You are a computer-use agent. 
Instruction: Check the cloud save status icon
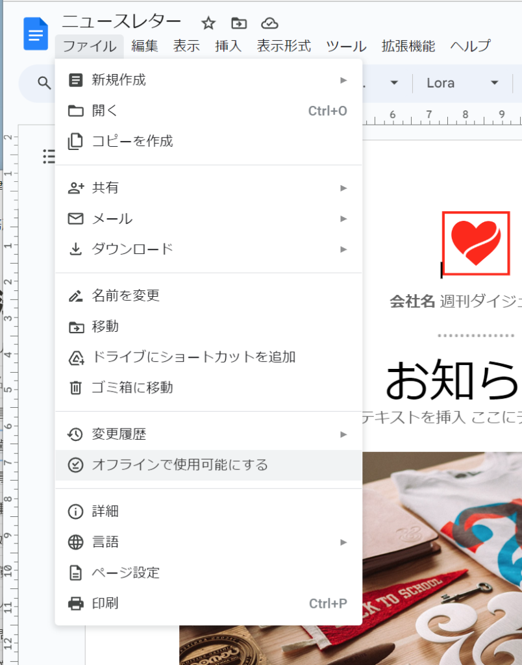(269, 23)
